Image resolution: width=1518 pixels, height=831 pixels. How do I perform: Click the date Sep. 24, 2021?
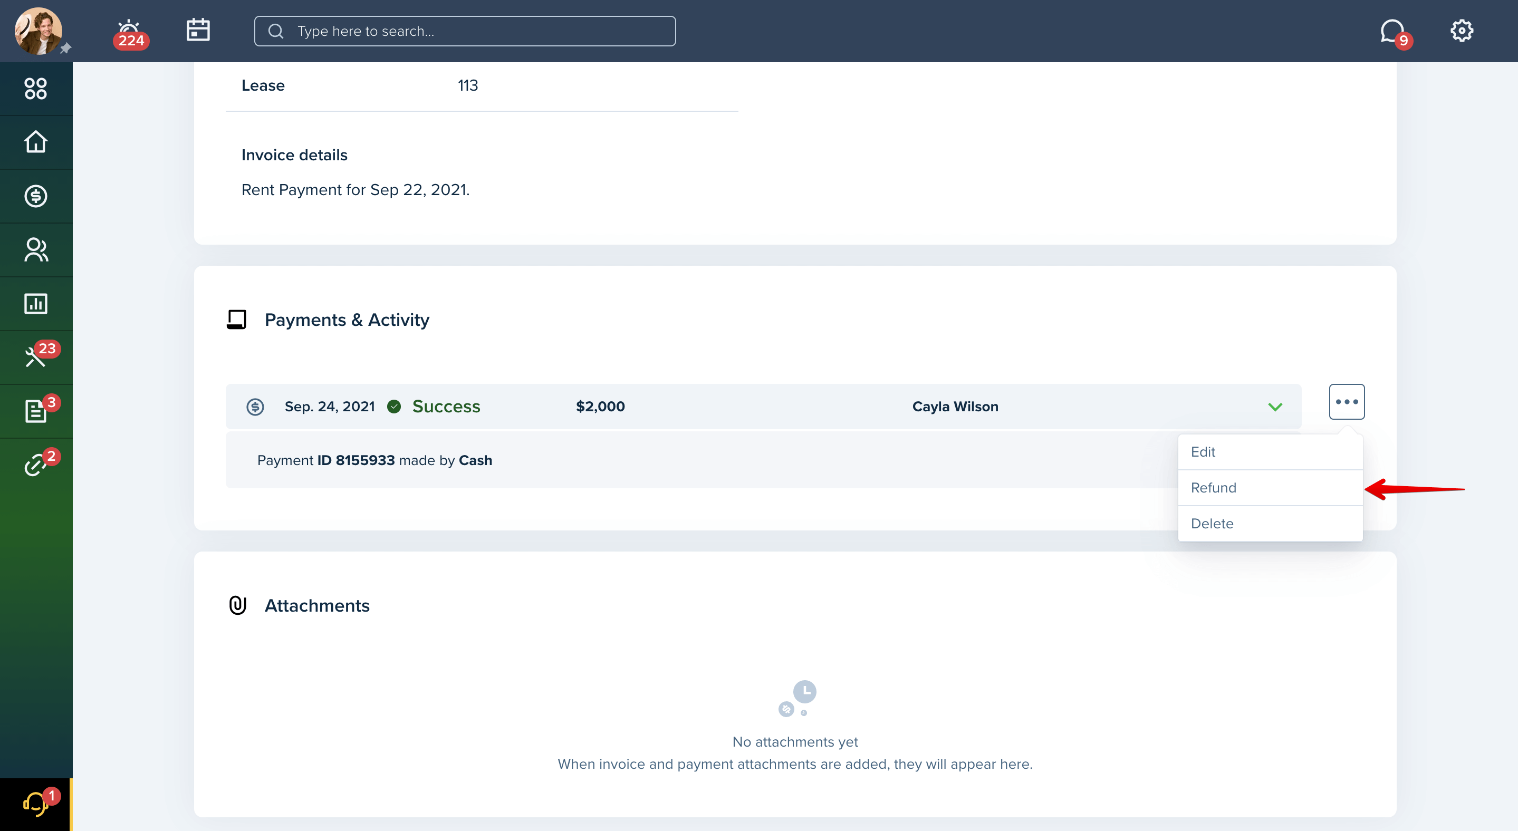pos(330,407)
